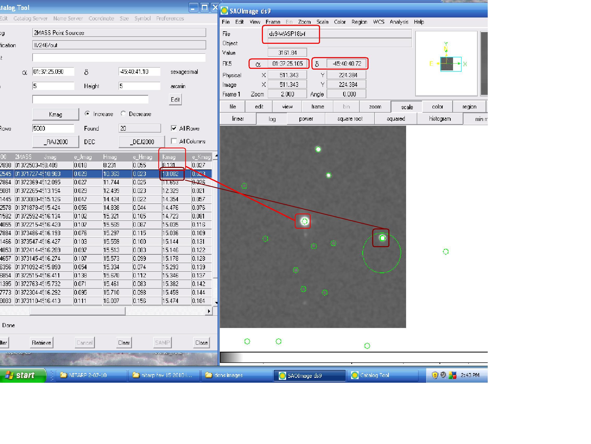
Task: Click the 'view' buttonbar tab in ds9
Action: [x=287, y=107]
